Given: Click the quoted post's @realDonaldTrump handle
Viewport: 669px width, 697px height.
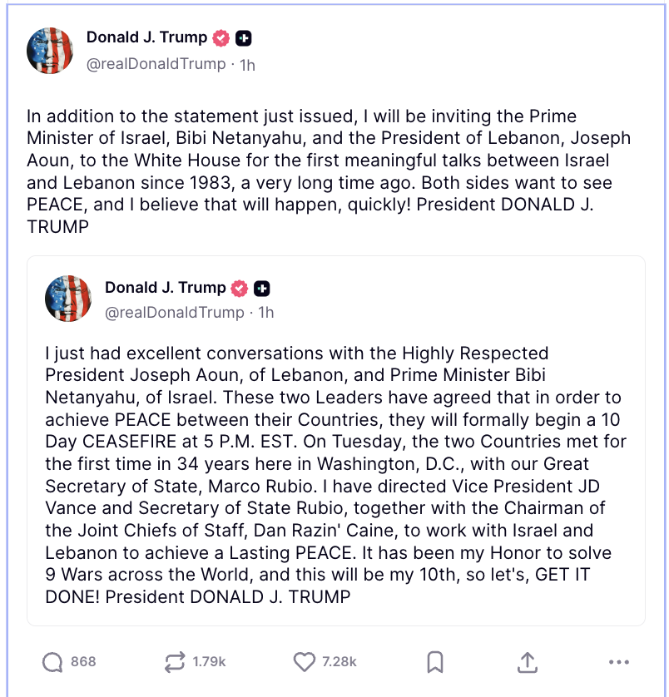Looking at the screenshot, I should 174,313.
